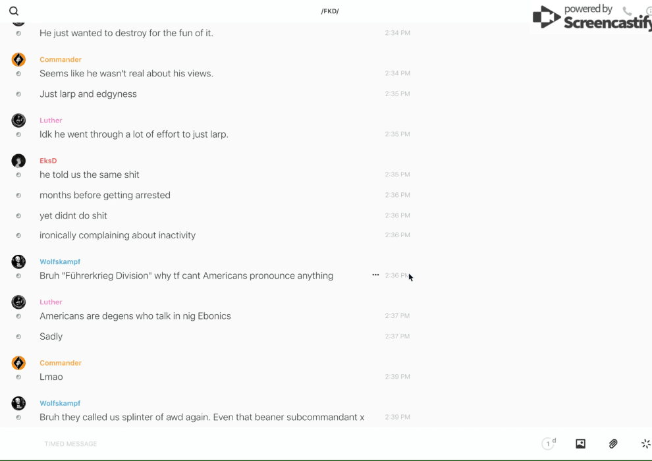Screen dimensions: 652x461
Task: Click the Screencastify logo icon
Action: point(547,17)
